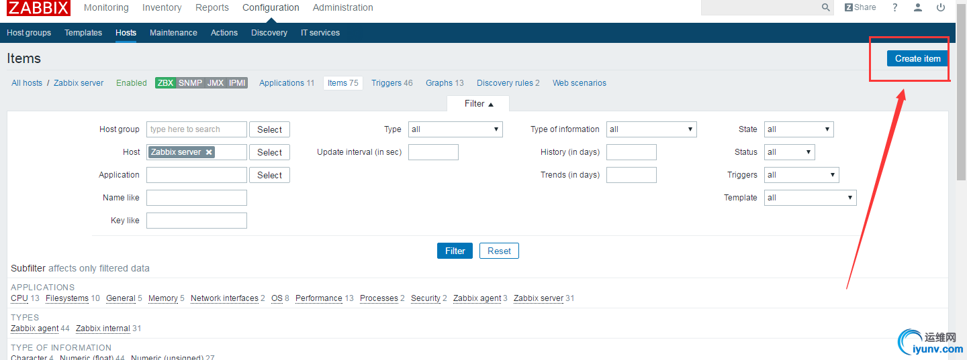Filter by Filesystems application subfilter
Screen dimensions: 967x360
click(x=67, y=298)
